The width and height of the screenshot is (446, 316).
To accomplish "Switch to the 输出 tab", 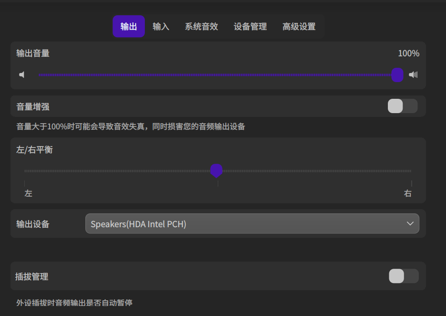I will (129, 26).
